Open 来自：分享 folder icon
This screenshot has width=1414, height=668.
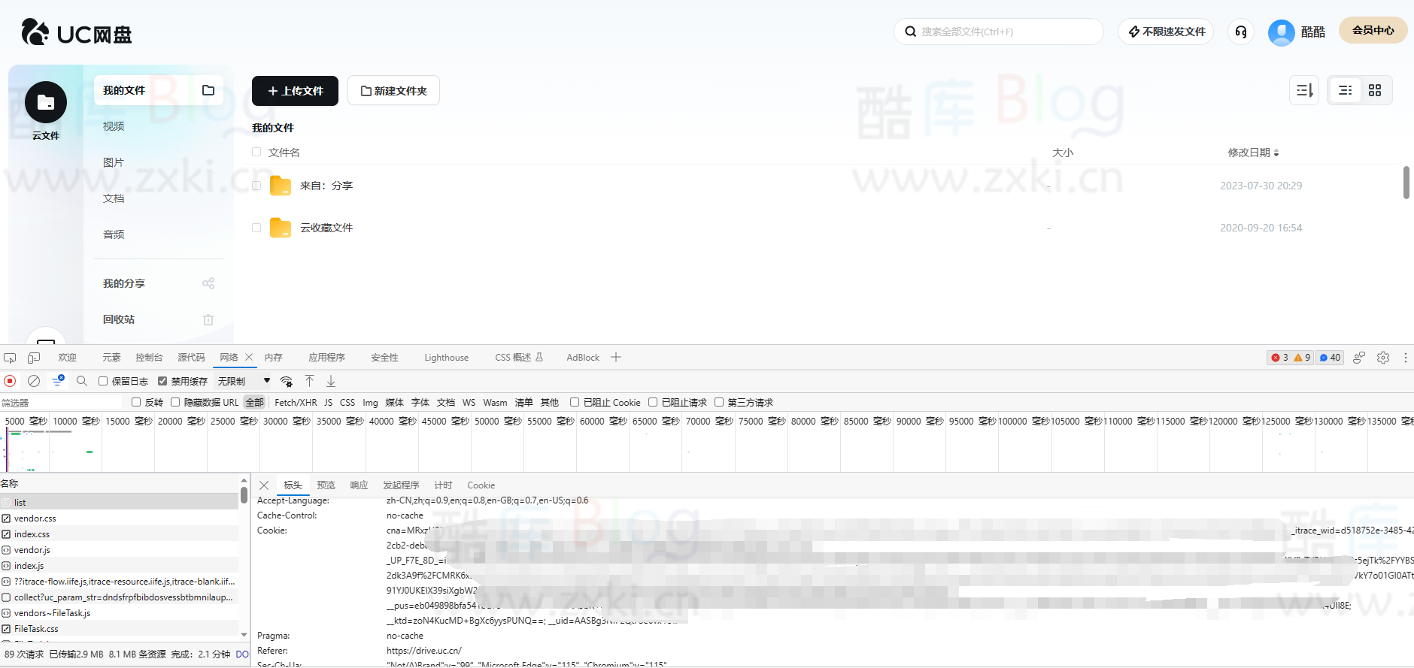281,186
